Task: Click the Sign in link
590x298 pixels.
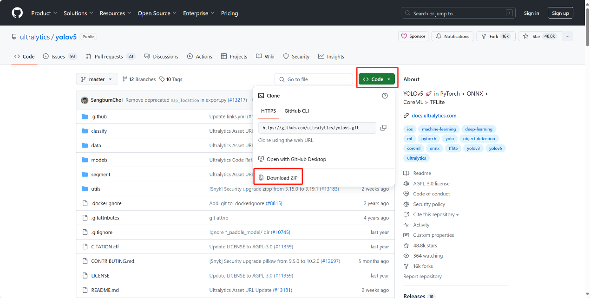Action: point(531,13)
